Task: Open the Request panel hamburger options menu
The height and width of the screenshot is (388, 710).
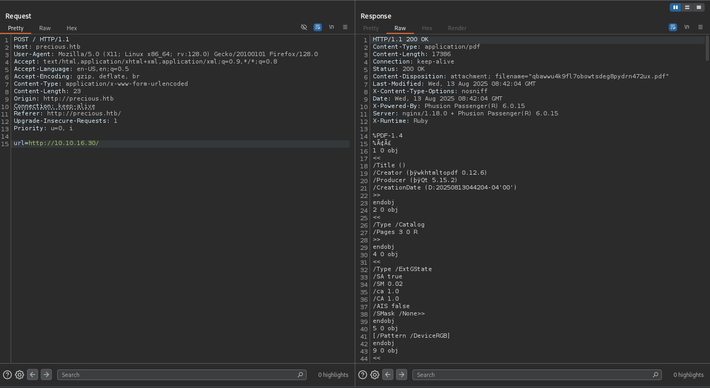Action: 345,27
